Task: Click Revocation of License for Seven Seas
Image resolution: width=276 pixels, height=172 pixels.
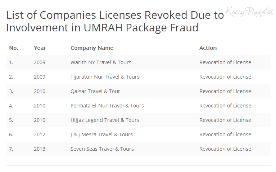Action: (x=225, y=149)
